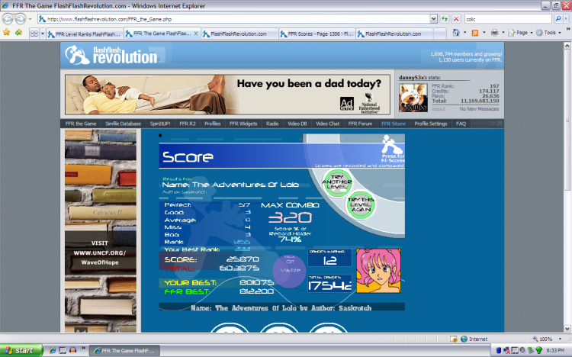Click FFR The Game taskbar button
572x357 pixels.
point(124,350)
